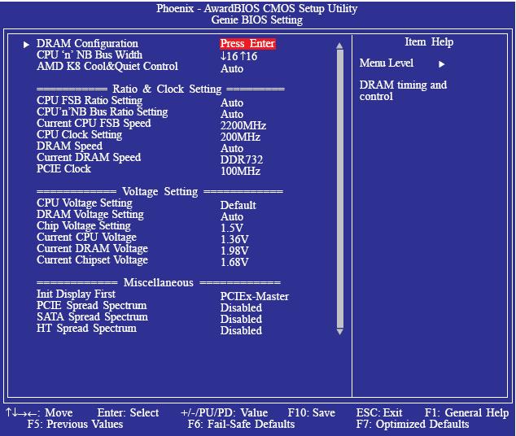This screenshot has height=436, width=516.
Task: Open the DRAM Configuration submenu
Action: tap(87, 44)
